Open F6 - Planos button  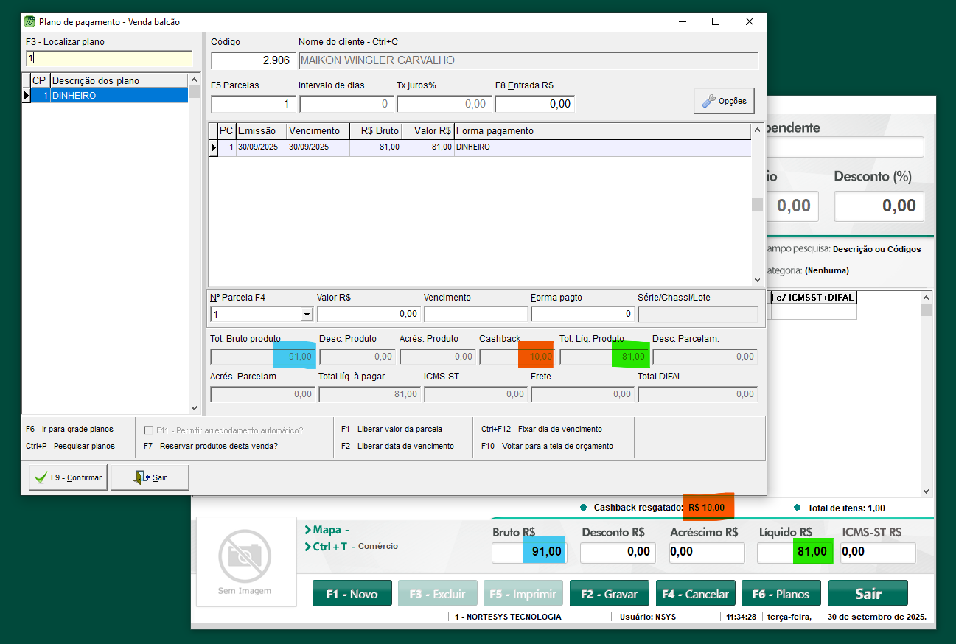[x=781, y=594]
